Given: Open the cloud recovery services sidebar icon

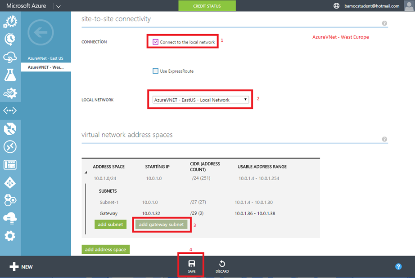Looking at the screenshot, I should coord(10,57).
